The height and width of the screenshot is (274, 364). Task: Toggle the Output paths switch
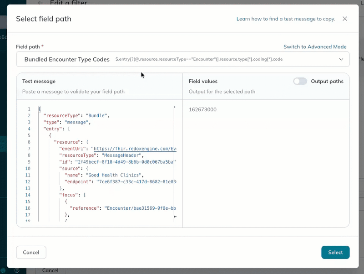coord(300,81)
